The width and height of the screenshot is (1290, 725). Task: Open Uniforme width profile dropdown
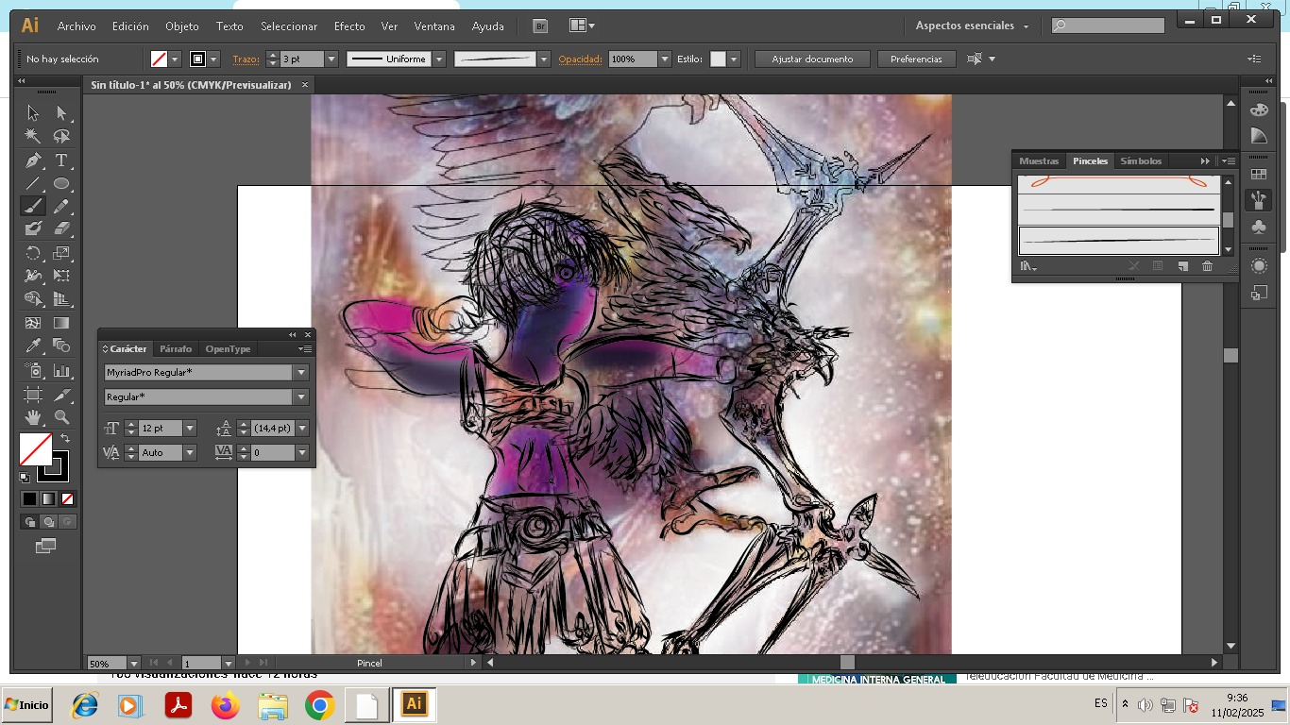pos(440,59)
